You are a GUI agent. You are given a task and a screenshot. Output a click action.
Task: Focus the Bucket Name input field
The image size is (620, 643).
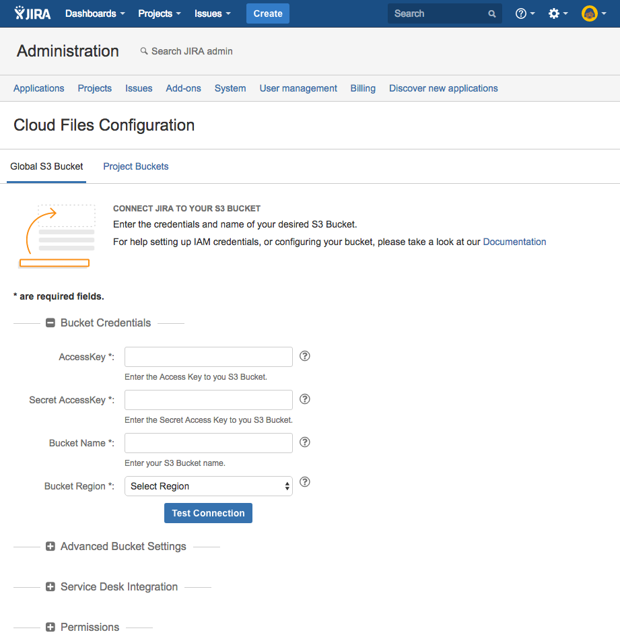[x=209, y=443]
